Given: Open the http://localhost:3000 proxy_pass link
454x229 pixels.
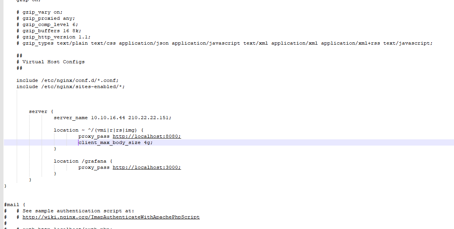Looking at the screenshot, I should pos(147,167).
